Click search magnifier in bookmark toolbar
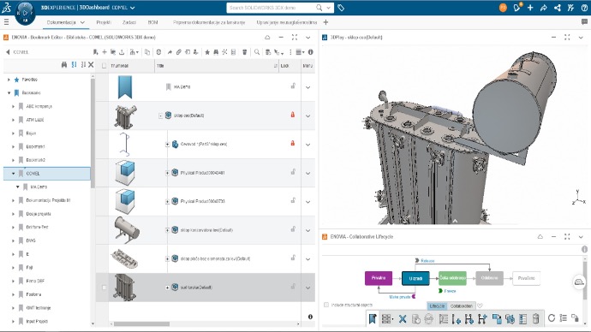The height and width of the screenshot is (332, 591). pyautogui.click(x=257, y=52)
